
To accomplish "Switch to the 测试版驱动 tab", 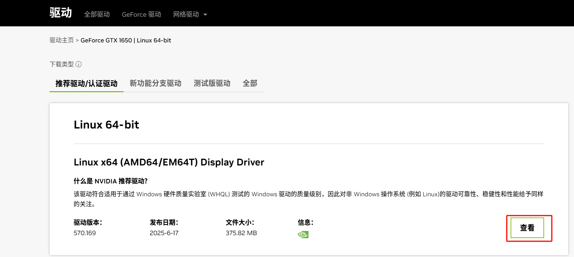I will point(212,84).
